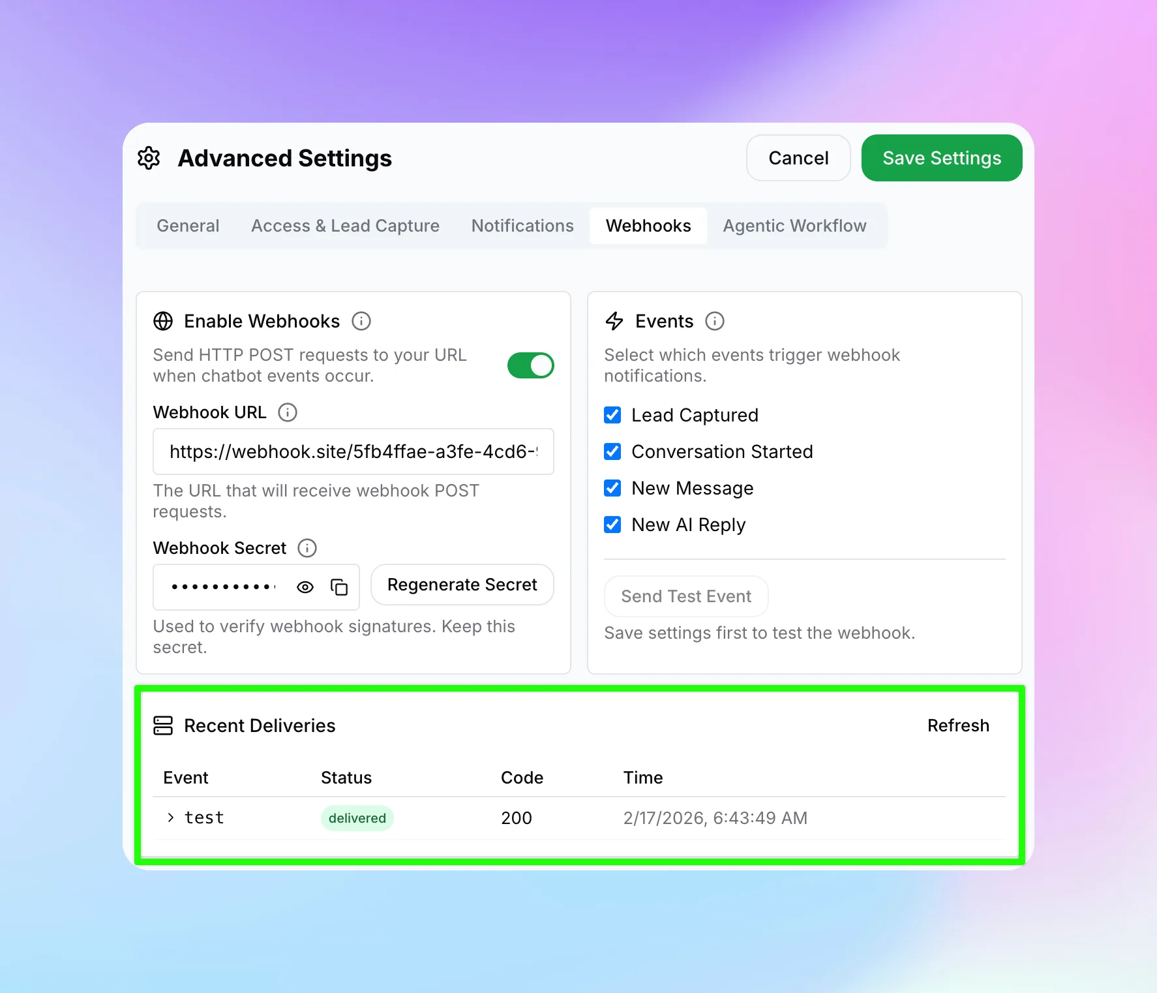Click the globe icon next to Enable Webhooks
The image size is (1157, 993).
[162, 321]
